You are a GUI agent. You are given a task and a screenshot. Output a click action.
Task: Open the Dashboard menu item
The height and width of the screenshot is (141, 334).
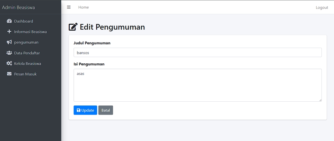[24, 21]
